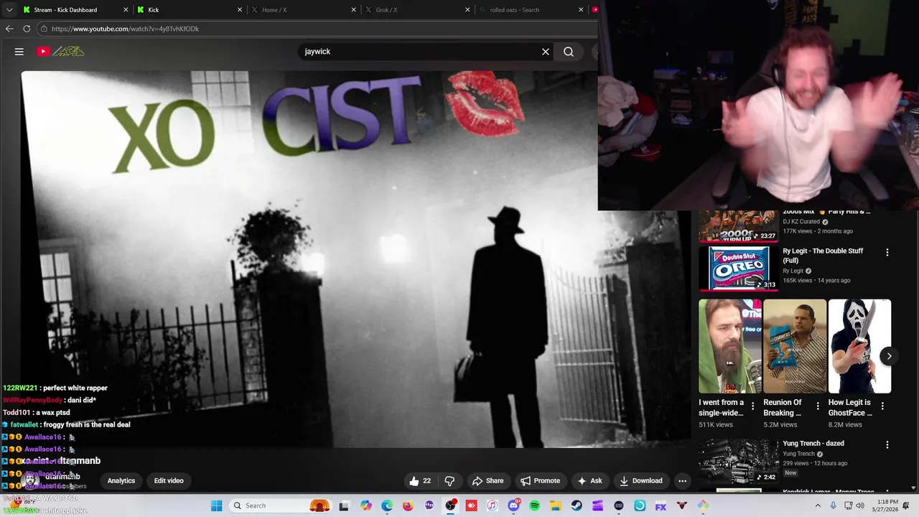Open options for 'How Legit is GhostFace' short
This screenshot has height=517, width=919.
[882, 406]
